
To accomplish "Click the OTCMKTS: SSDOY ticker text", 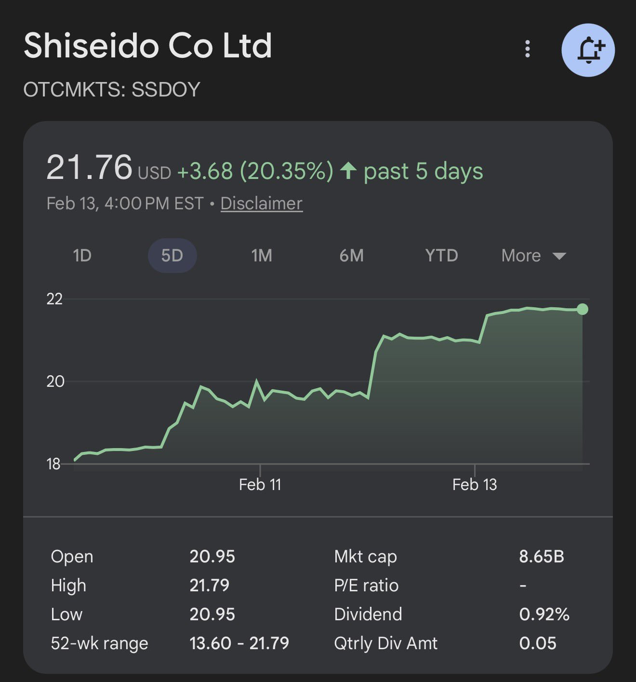I will tap(112, 90).
